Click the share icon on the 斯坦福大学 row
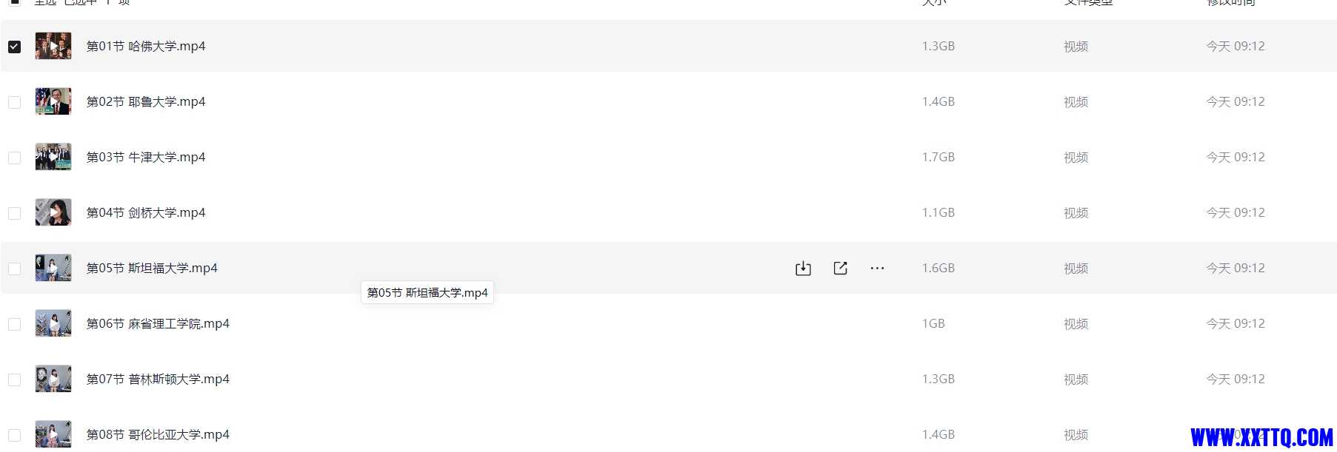The height and width of the screenshot is (452, 1337). click(x=840, y=269)
